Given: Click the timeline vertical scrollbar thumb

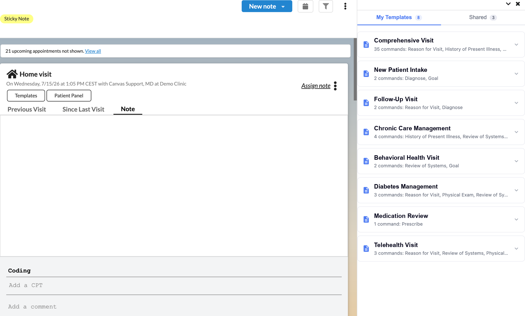Looking at the screenshot, I should point(355,69).
